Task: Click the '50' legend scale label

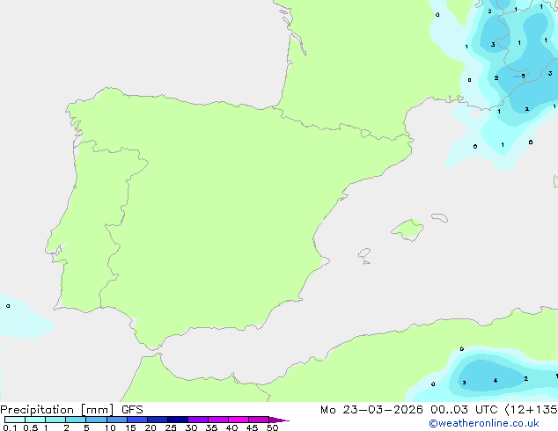Action: [272, 427]
